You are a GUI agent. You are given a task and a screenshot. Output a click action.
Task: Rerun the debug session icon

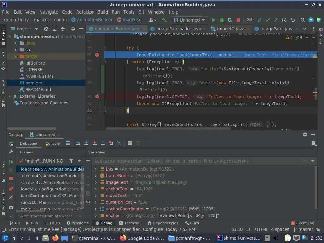coord(11,144)
